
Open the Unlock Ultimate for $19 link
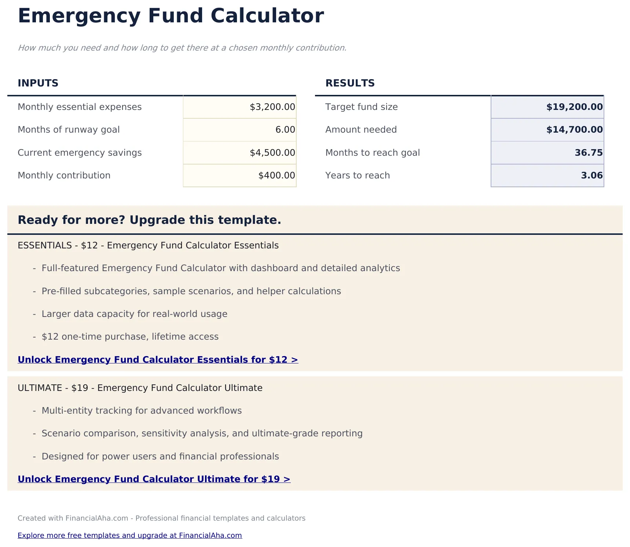pyautogui.click(x=154, y=479)
